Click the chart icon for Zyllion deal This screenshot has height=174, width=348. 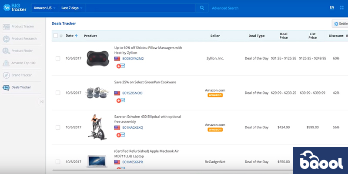pyautogui.click(x=123, y=66)
